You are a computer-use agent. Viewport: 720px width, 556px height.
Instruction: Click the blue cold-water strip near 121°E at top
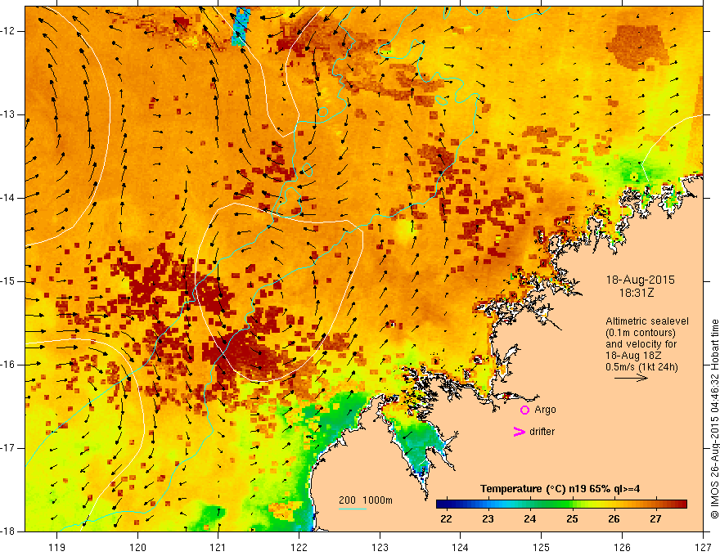click(241, 26)
